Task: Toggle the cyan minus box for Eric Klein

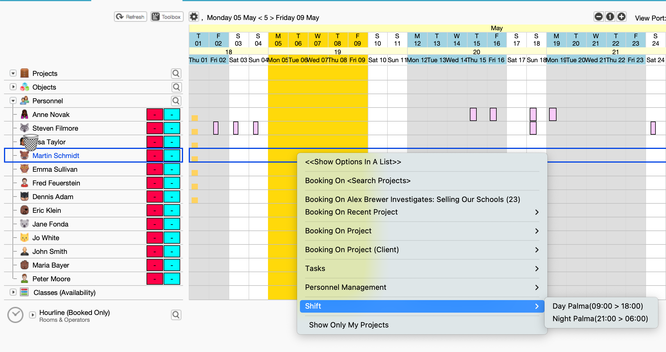Action: 172,211
